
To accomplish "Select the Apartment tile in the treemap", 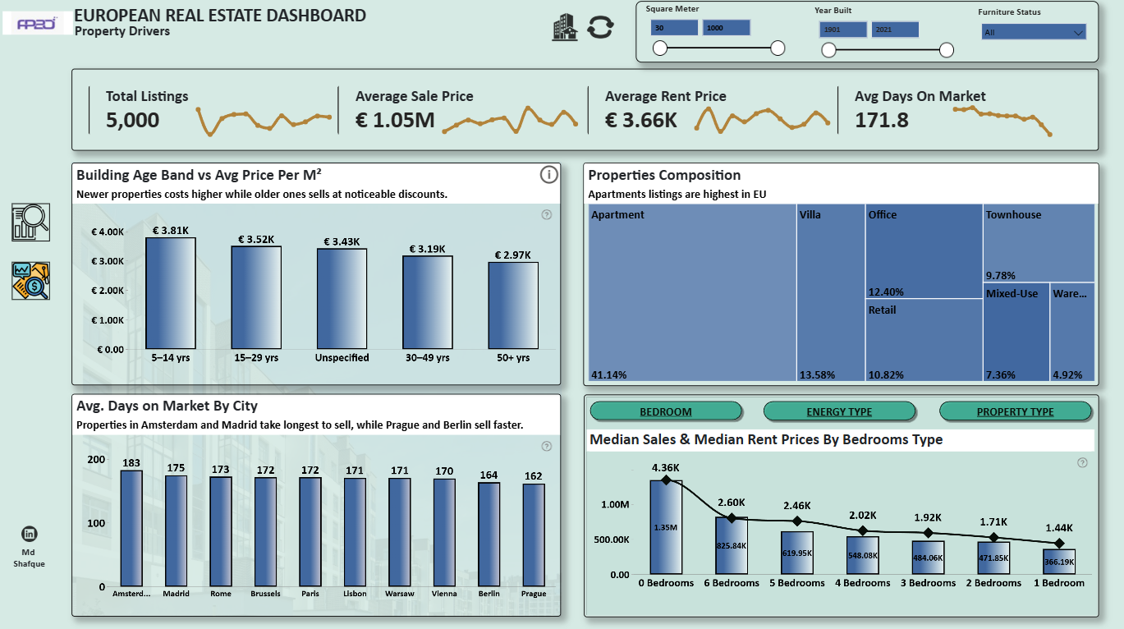I will click(x=692, y=294).
